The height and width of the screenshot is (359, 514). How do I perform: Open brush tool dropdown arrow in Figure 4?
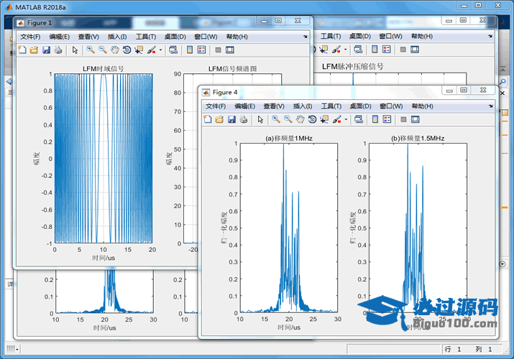(x=347, y=120)
